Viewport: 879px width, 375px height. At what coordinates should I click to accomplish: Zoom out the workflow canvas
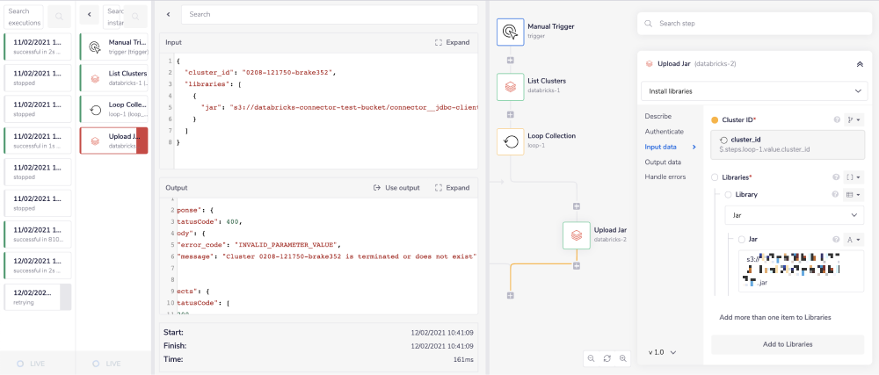[590, 358]
